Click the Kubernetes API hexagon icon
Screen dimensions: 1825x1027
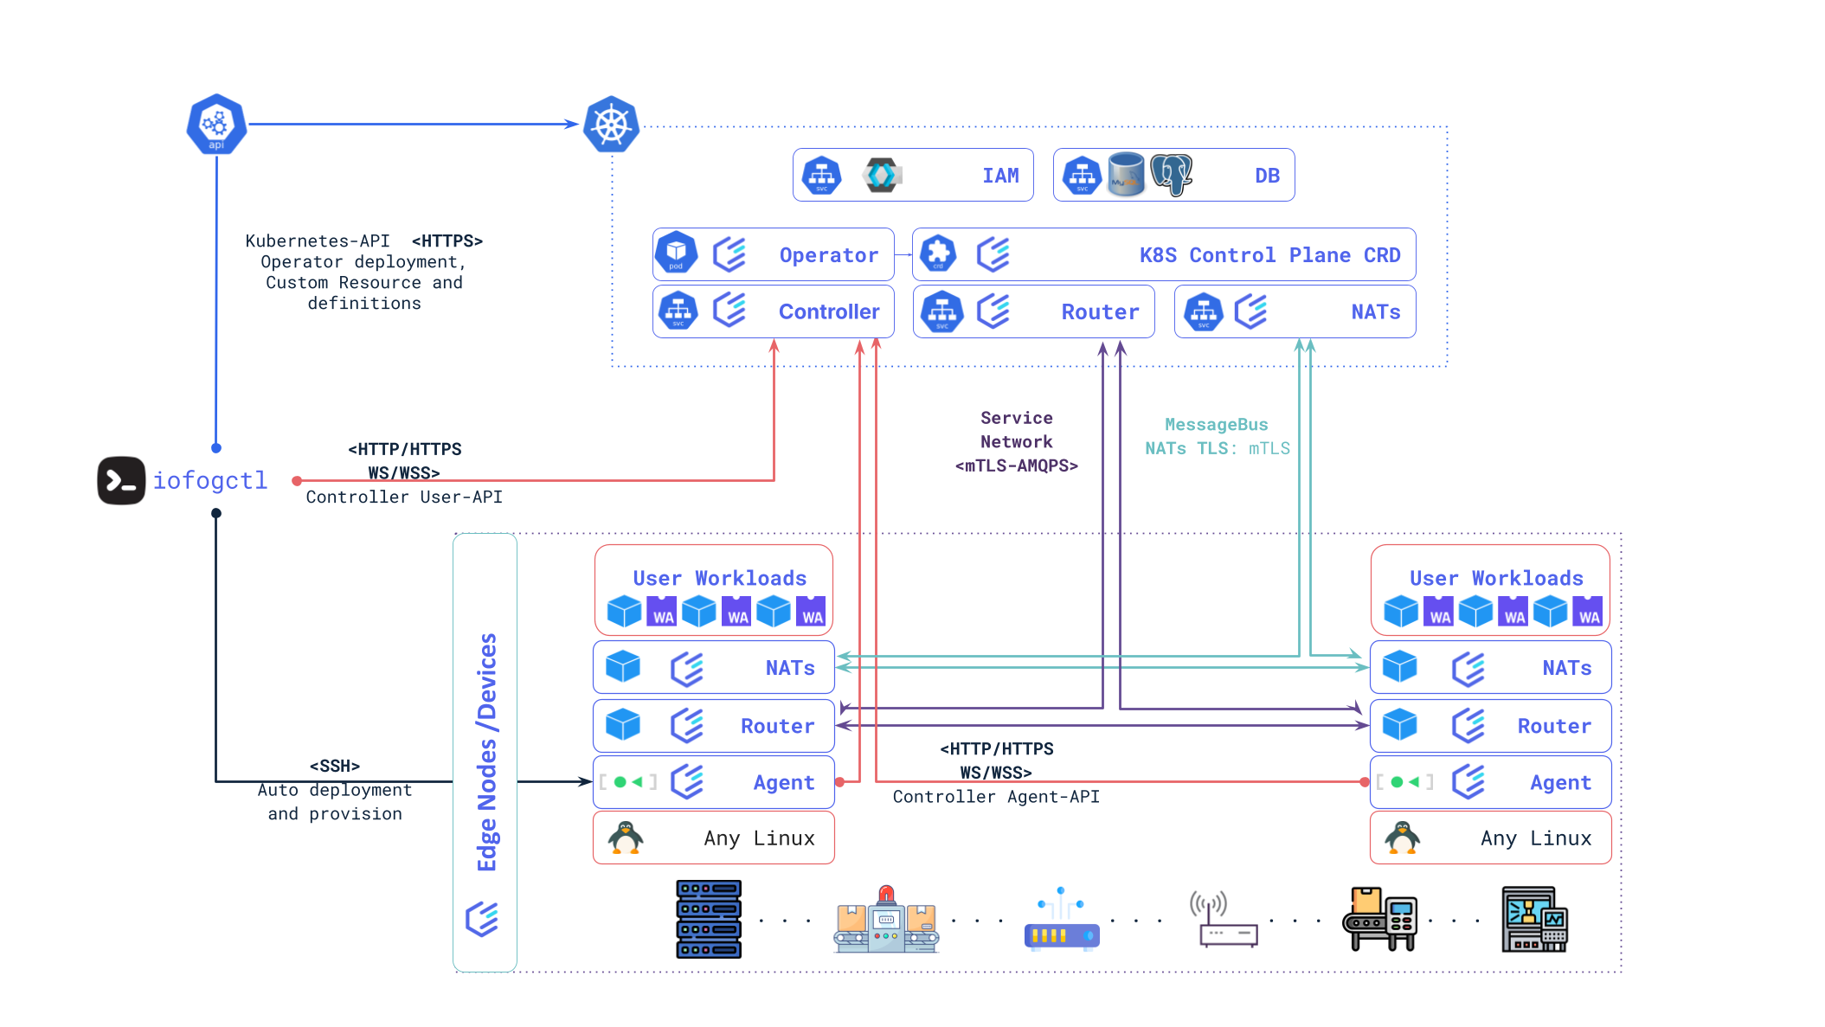tap(216, 124)
